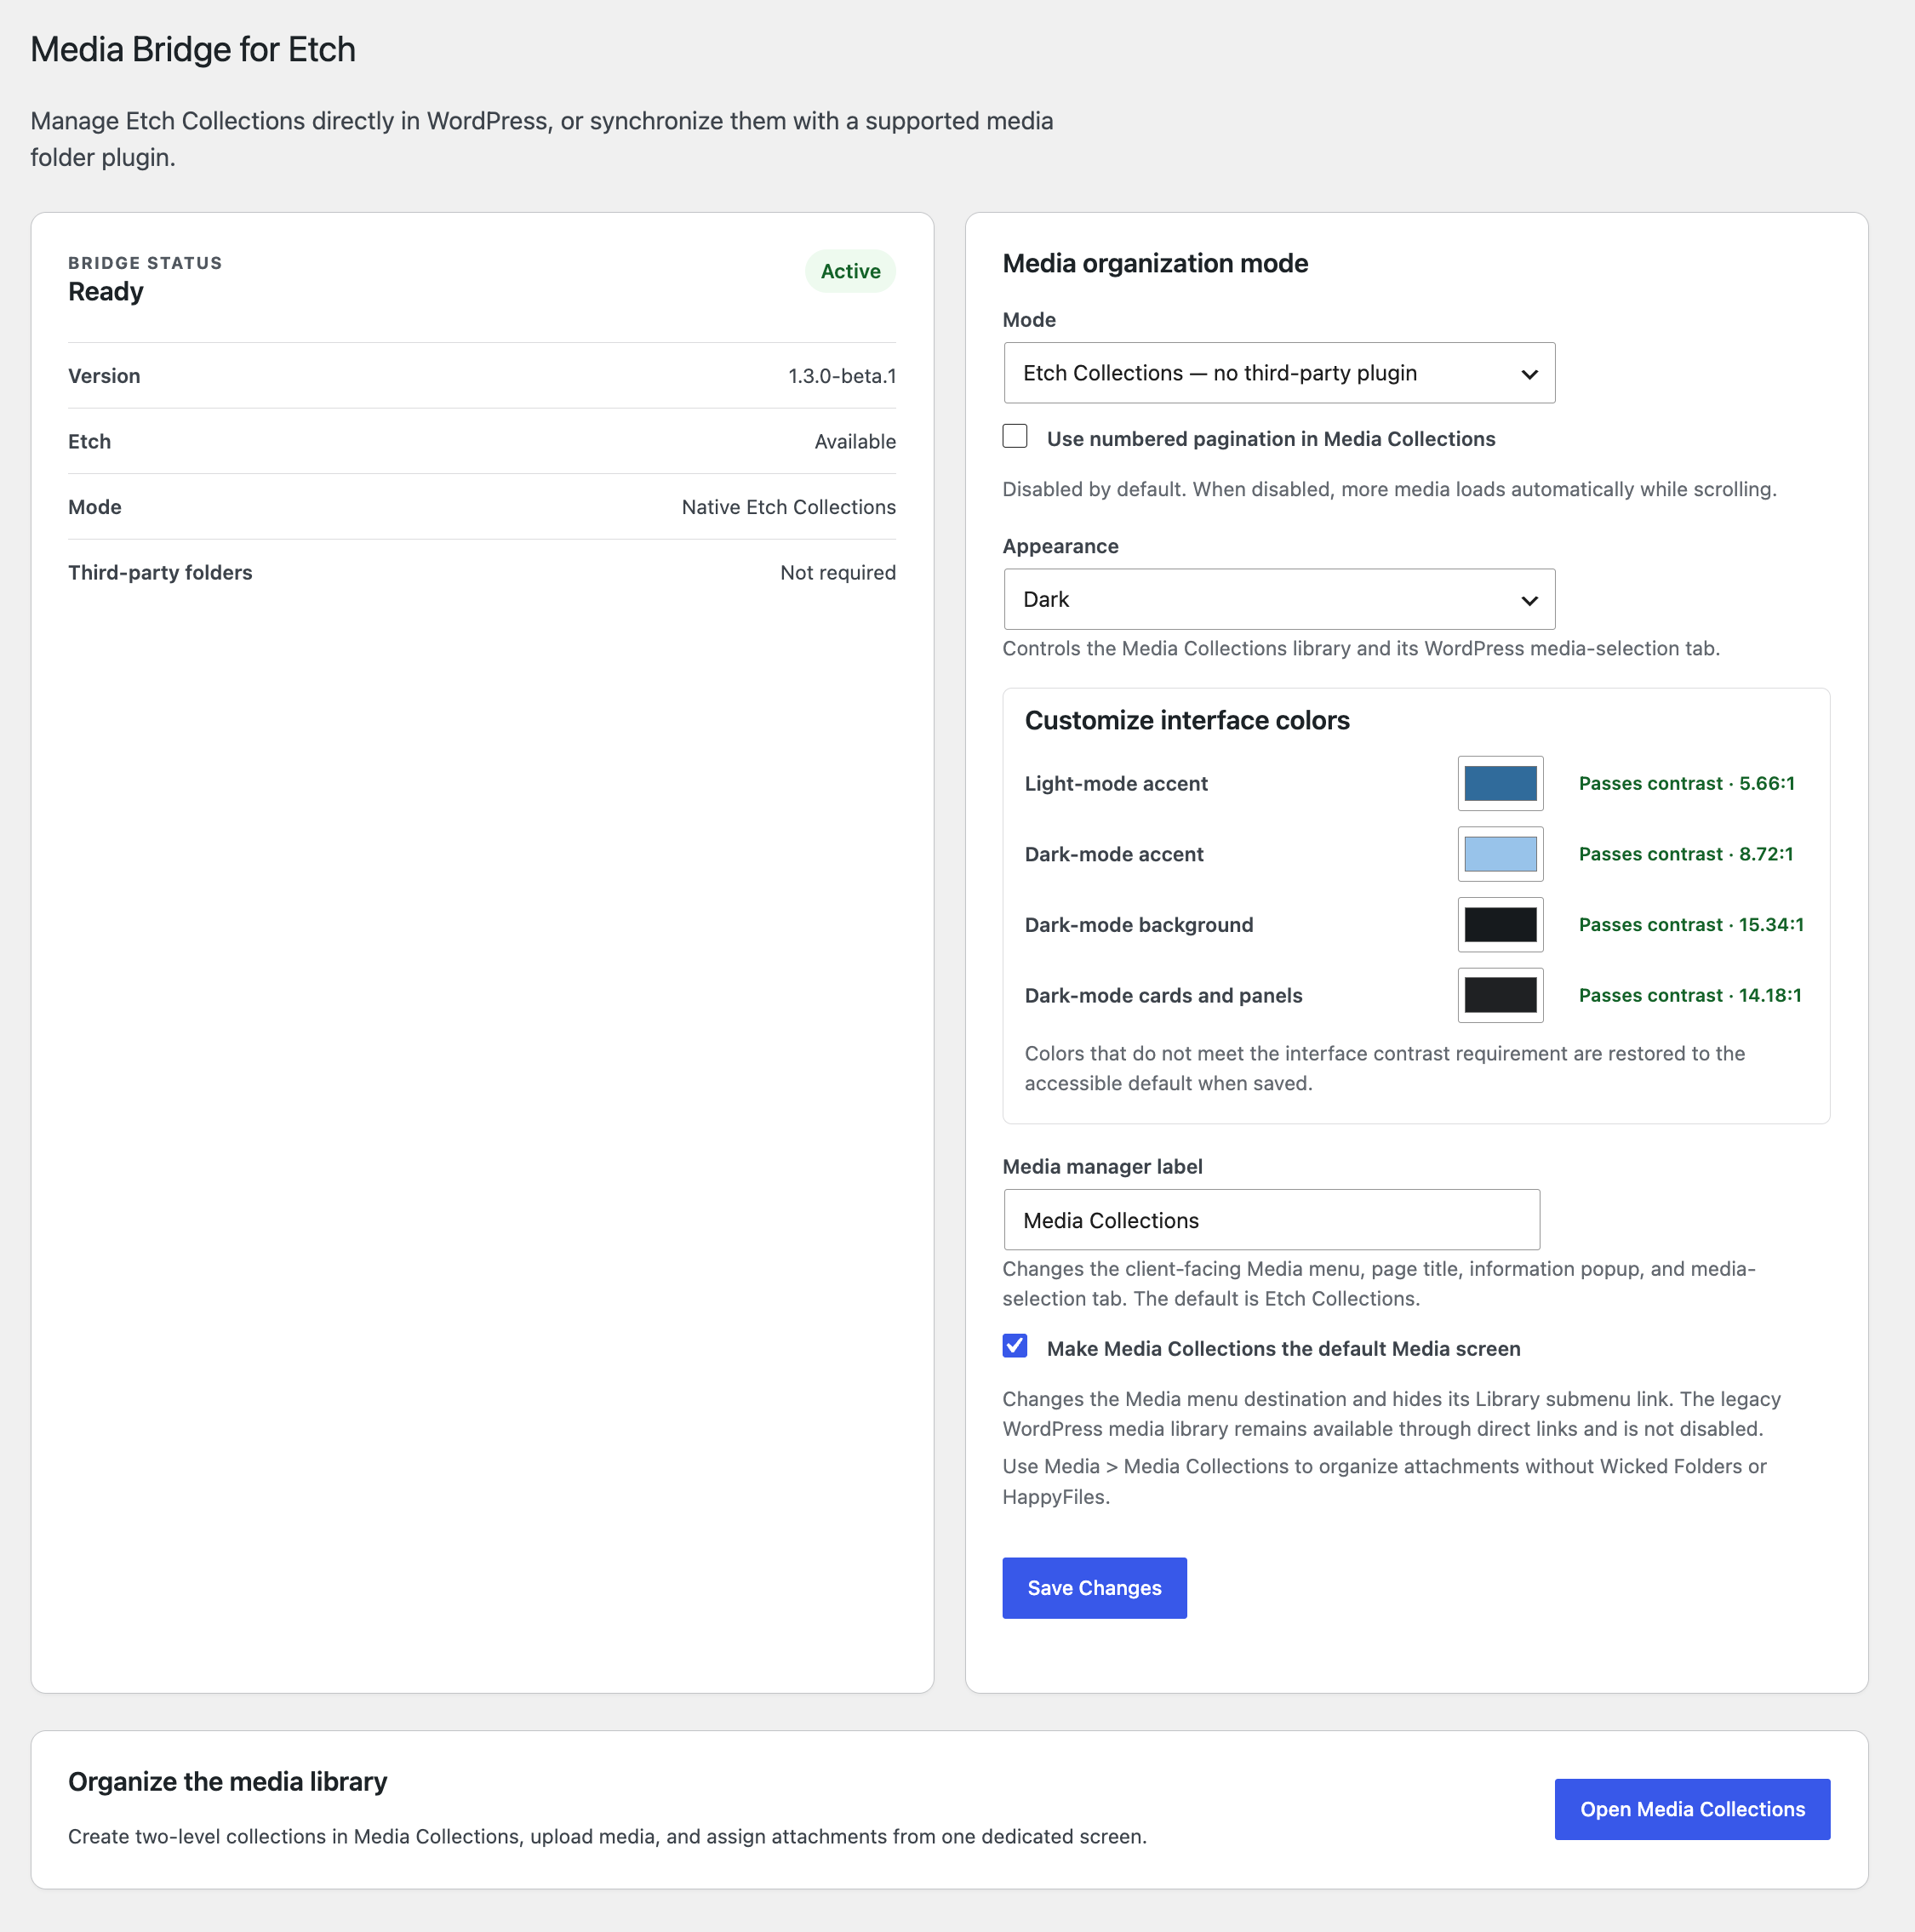1915x1932 pixels.
Task: Pick the Dark-mode accent color swatch
Action: click(x=1500, y=854)
